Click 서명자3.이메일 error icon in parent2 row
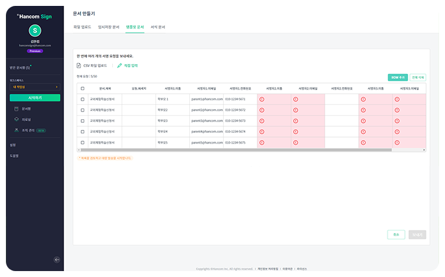This screenshot has height=277, width=445. point(397,110)
